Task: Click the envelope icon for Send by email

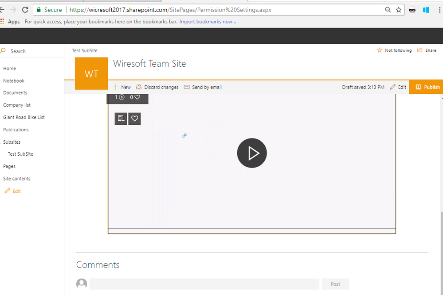Action: click(186, 87)
